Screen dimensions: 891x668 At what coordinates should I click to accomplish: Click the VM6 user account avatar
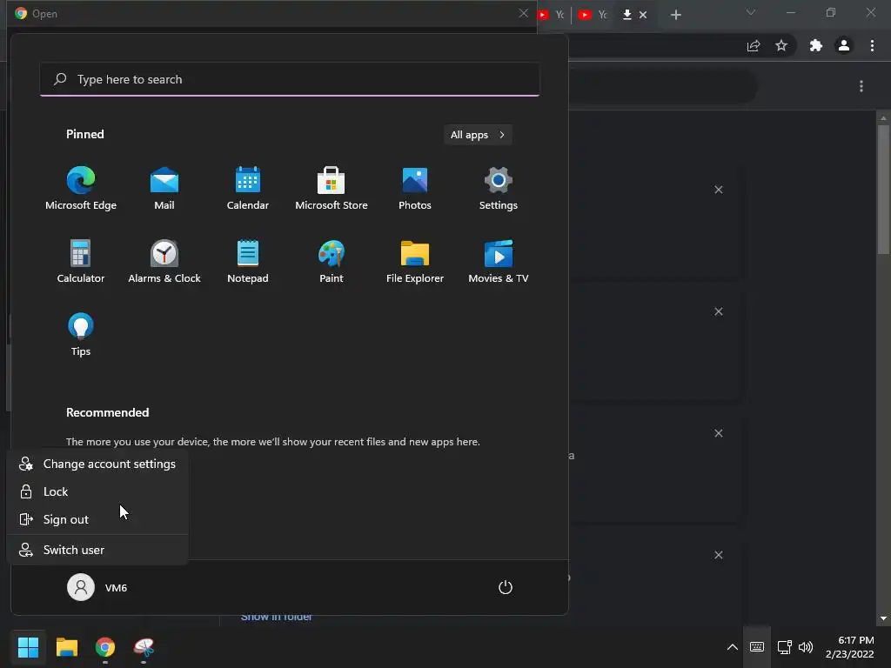[81, 587]
